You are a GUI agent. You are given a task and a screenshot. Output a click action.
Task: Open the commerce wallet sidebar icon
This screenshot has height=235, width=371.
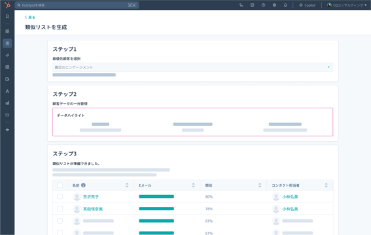coord(7,79)
